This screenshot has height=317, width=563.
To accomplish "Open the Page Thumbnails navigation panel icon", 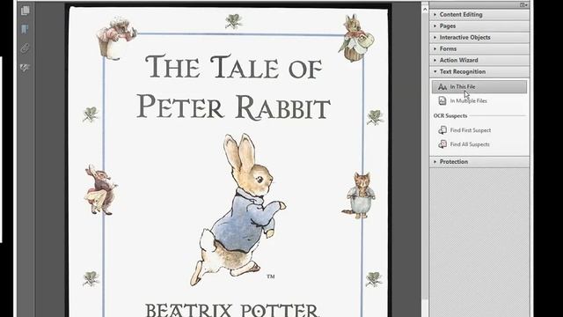I will (25, 11).
